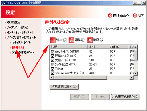Uncheck the Webサービス (HTTP) rule
The image size is (147, 111).
[x=53, y=52]
